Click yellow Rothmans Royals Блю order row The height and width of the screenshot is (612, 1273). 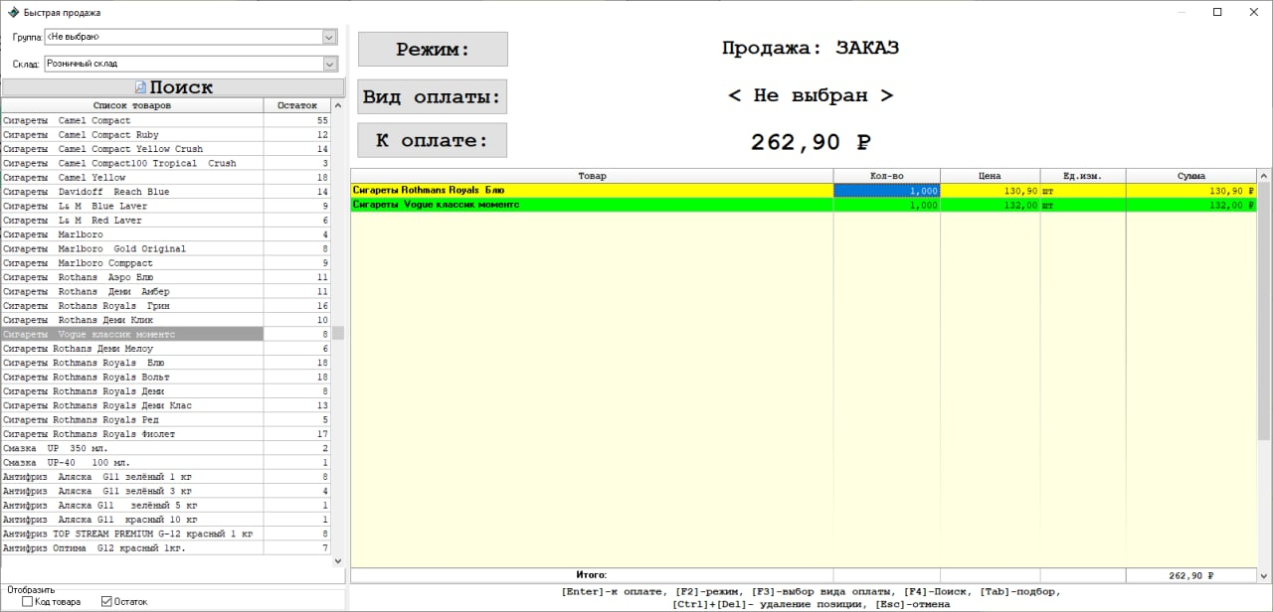tap(804, 190)
